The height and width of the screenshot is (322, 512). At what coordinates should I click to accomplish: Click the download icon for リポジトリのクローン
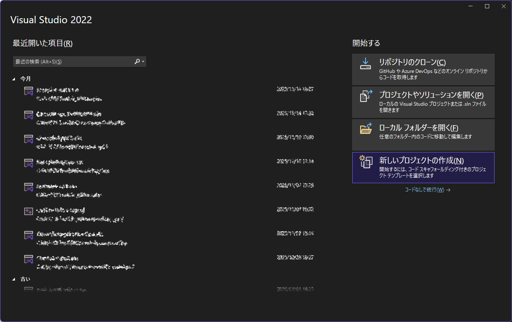click(365, 64)
